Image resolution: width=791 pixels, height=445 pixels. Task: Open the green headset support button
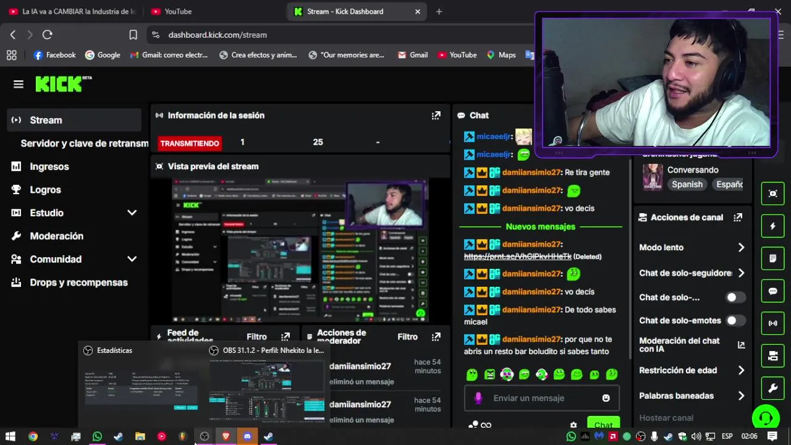click(x=766, y=418)
